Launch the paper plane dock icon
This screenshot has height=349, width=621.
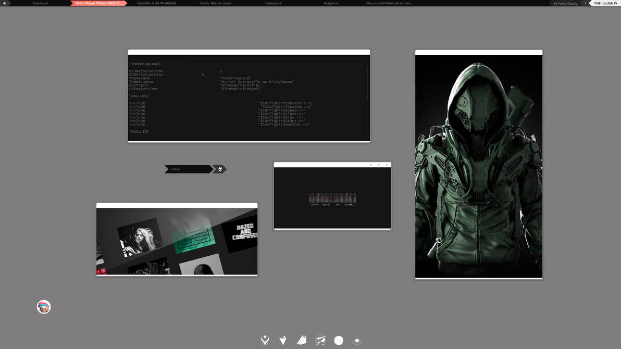tap(320, 340)
